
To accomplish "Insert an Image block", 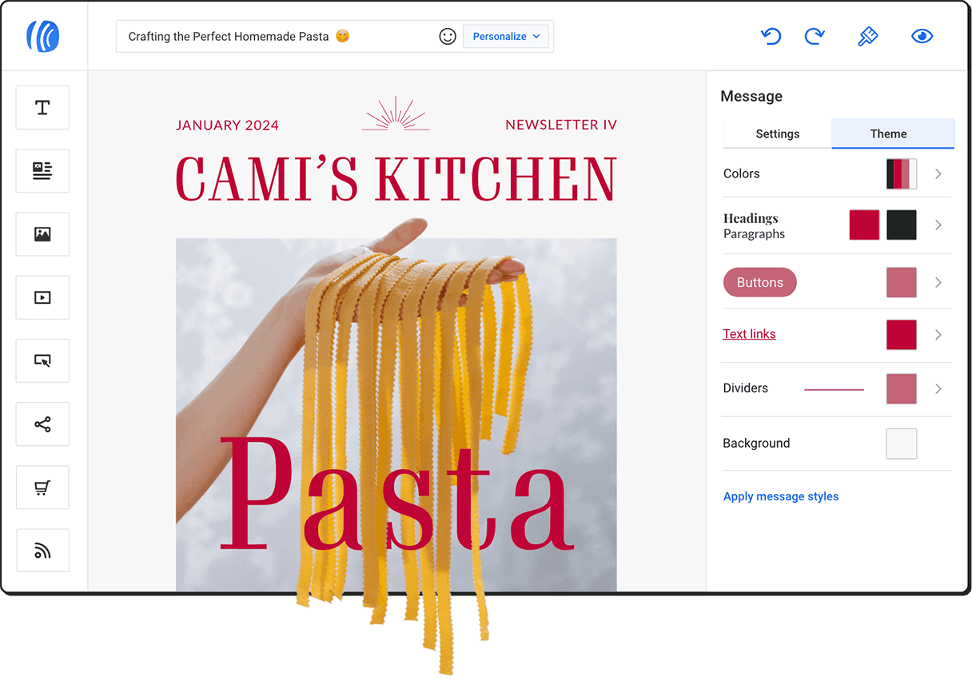I will pos(42,234).
